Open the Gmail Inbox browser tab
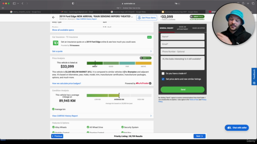 tap(77, 12)
